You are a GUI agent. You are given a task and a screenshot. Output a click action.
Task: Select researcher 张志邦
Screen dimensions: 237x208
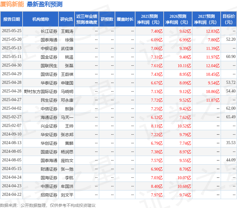(x=67, y=135)
